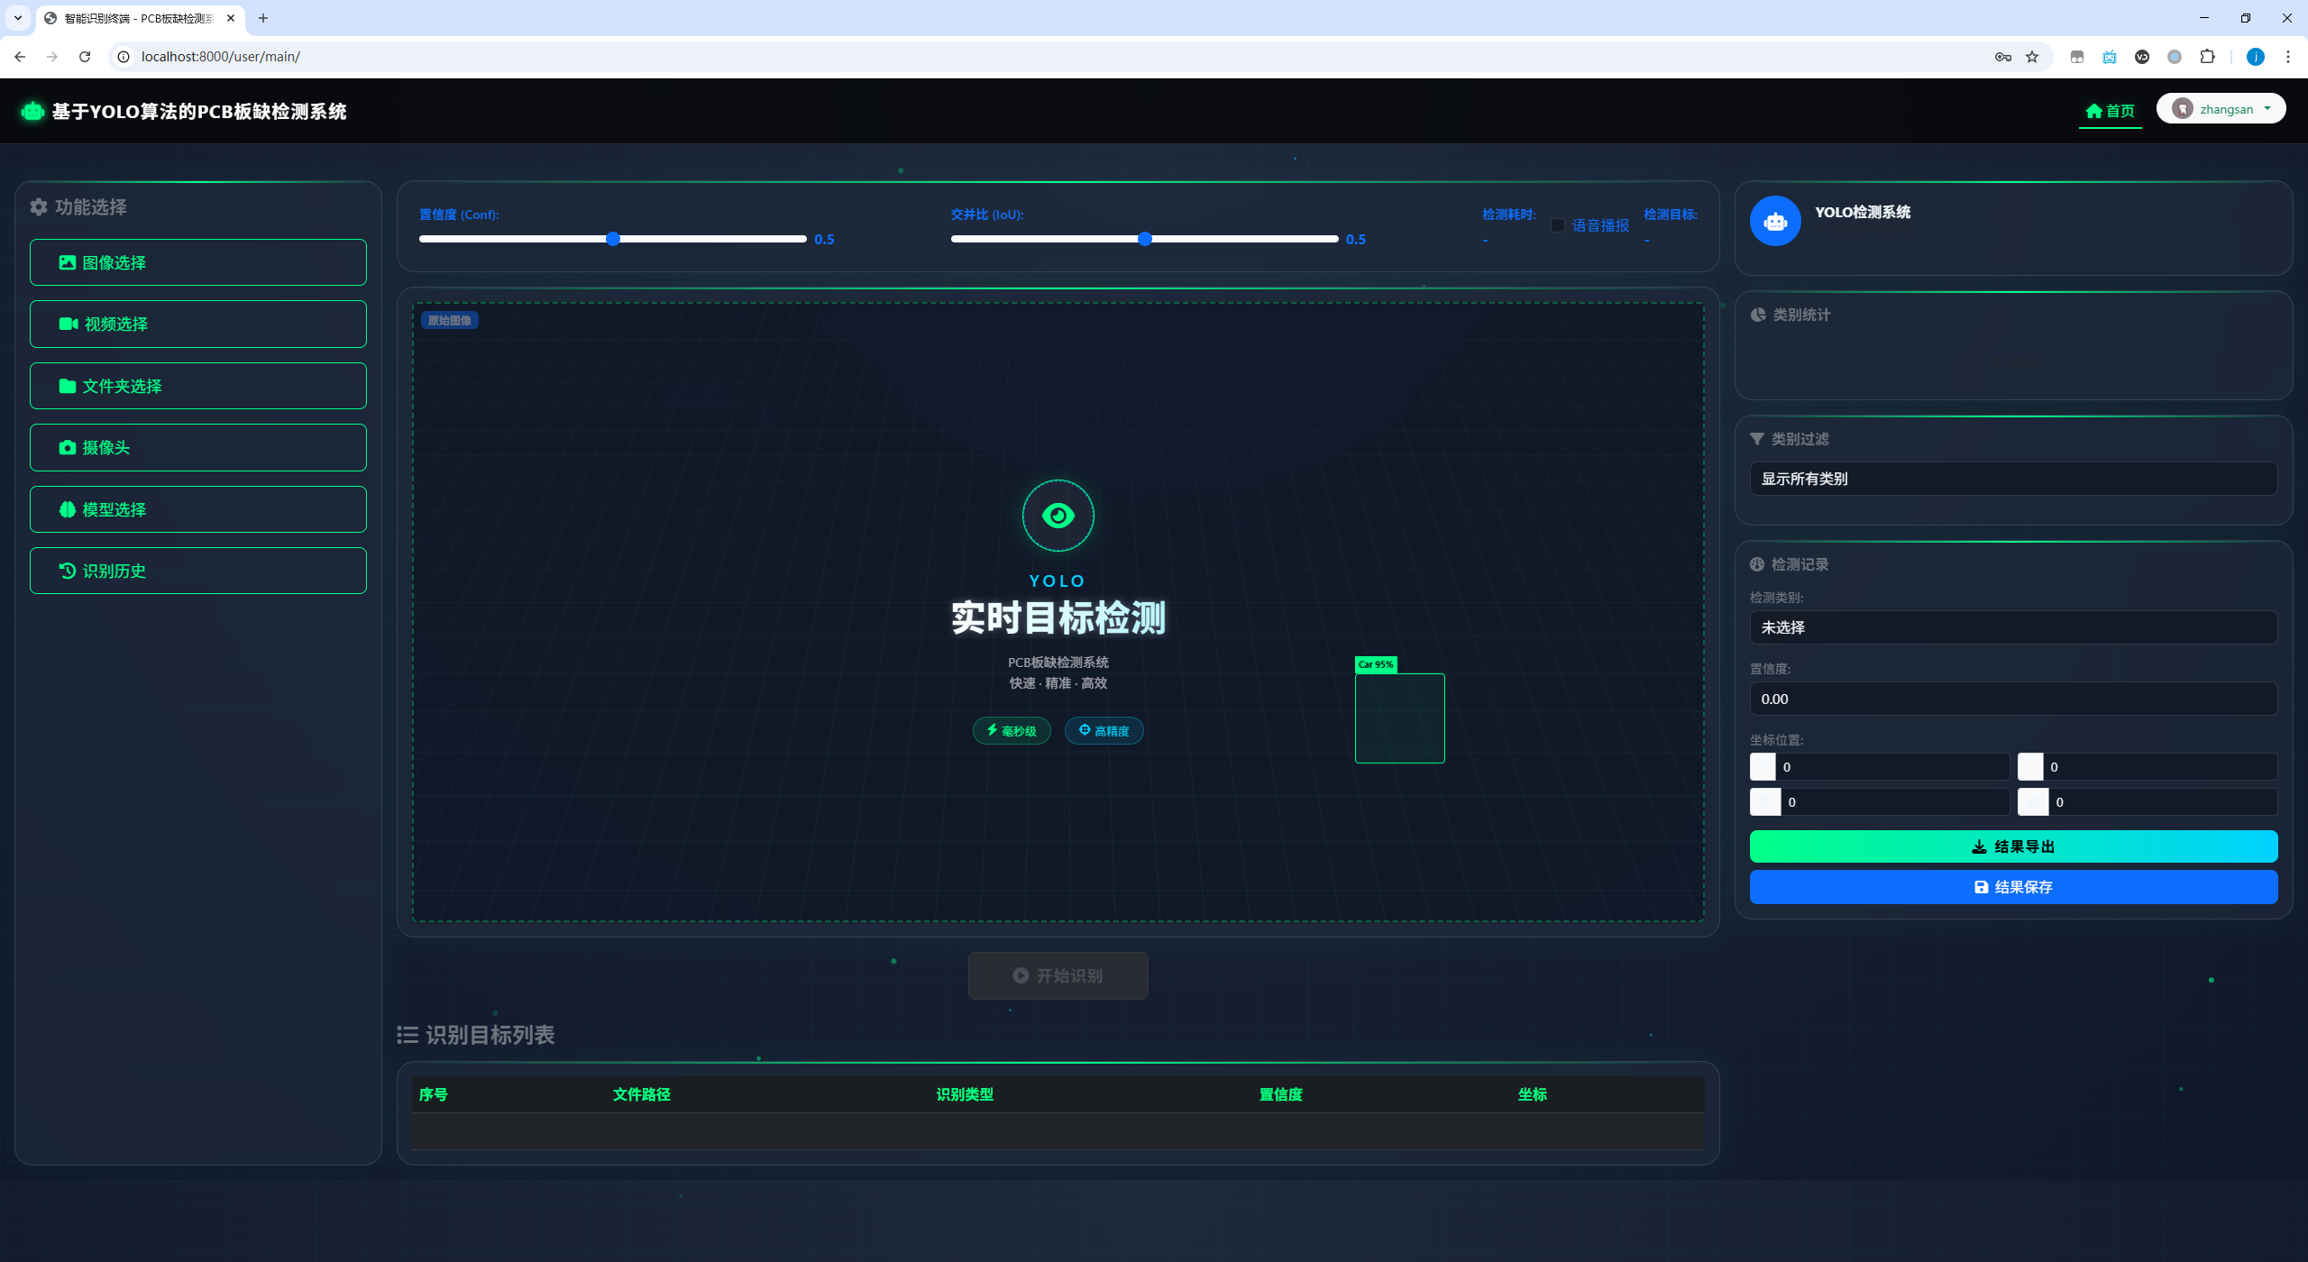Click the 开始识别 button
The height and width of the screenshot is (1262, 2308).
[x=1058, y=975]
